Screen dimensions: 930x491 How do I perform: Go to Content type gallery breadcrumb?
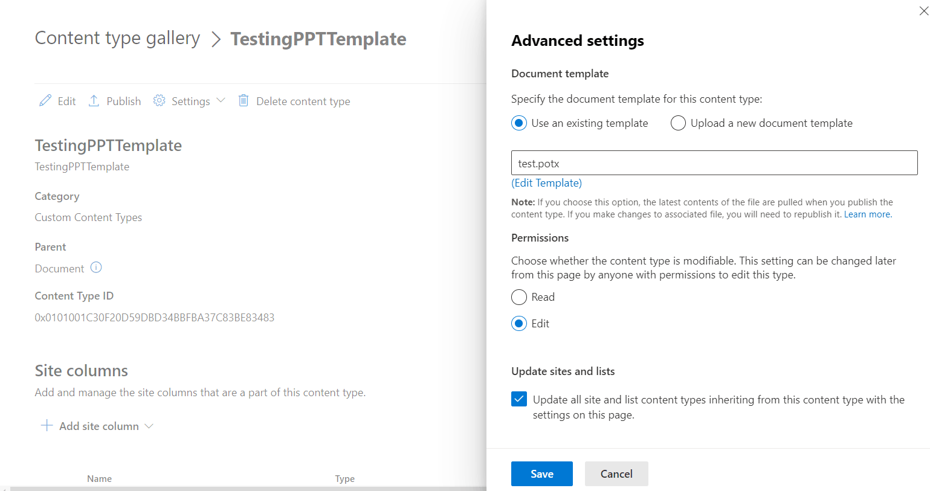point(117,38)
